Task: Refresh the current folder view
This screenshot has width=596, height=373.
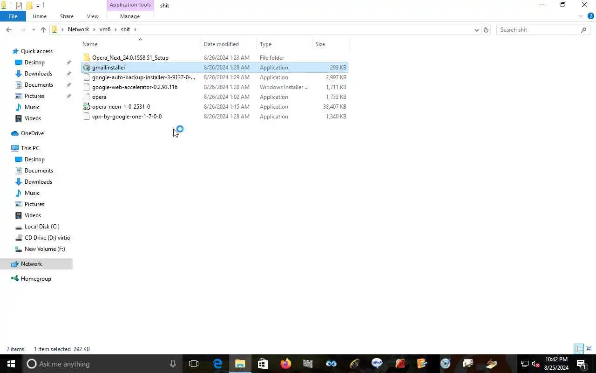Action: pos(486,30)
